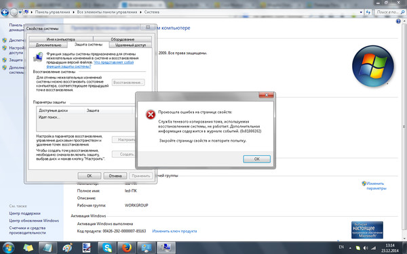
Task: Open the address bar history dropdown
Action: [361, 12]
